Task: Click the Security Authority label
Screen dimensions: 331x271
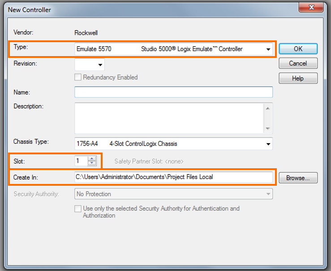Action: click(x=36, y=194)
